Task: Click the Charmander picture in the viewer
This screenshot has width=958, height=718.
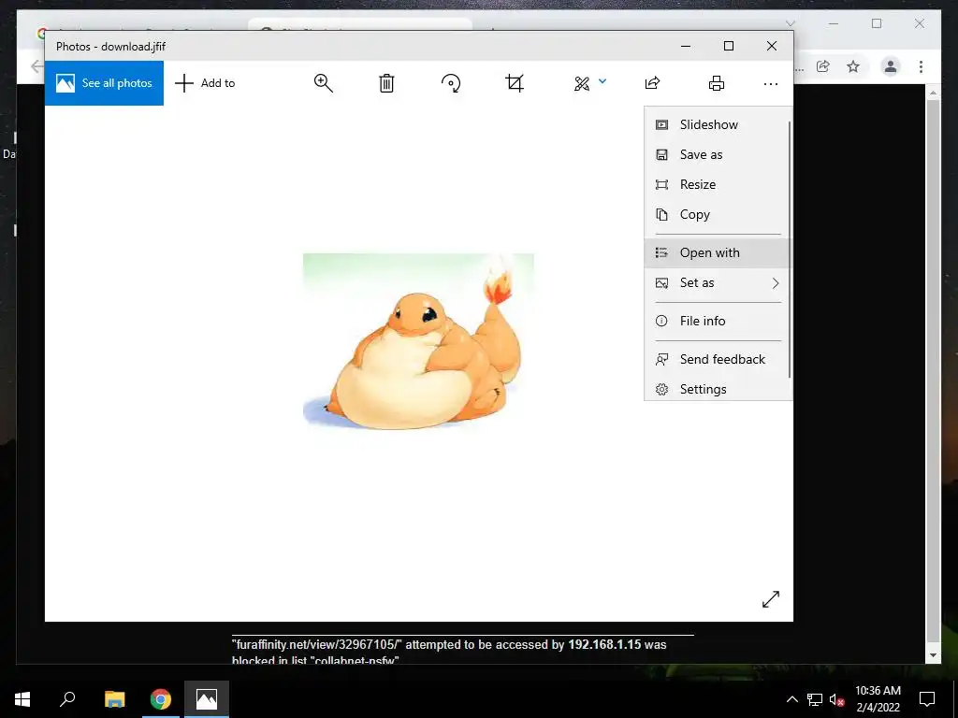Action: (x=418, y=341)
